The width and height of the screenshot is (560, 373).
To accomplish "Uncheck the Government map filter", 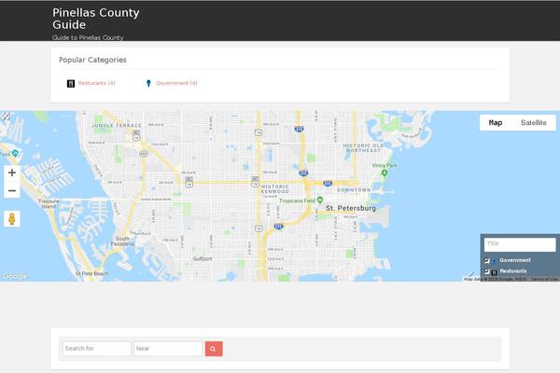I will tap(487, 260).
